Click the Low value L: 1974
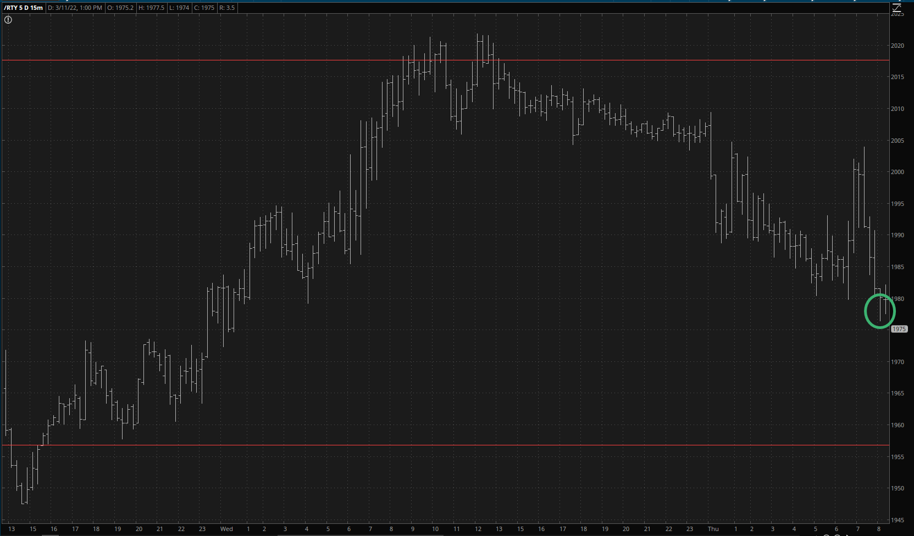 pos(179,8)
